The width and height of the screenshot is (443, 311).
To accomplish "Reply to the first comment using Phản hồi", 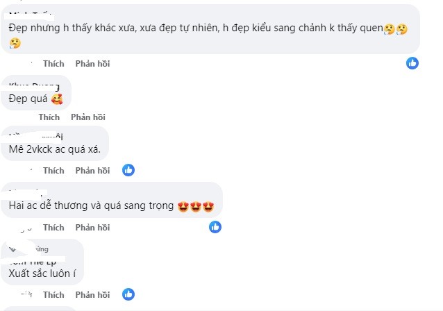I will coord(92,64).
